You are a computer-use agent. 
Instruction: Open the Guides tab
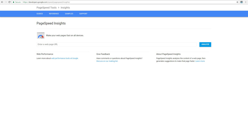[40, 14]
